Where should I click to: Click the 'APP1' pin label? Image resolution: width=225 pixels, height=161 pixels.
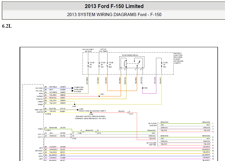click(x=41, y=154)
